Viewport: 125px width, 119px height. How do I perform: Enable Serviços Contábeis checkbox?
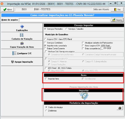coord(45,43)
